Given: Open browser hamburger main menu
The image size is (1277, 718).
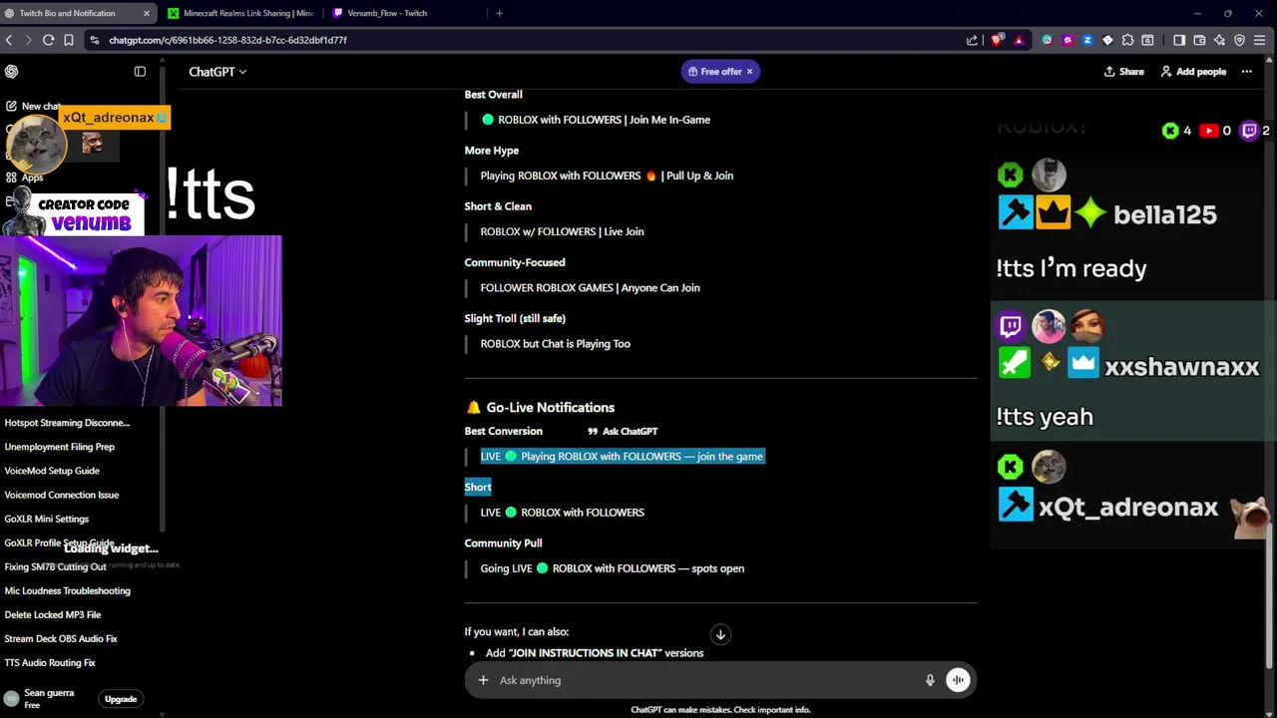Looking at the screenshot, I should point(1260,40).
